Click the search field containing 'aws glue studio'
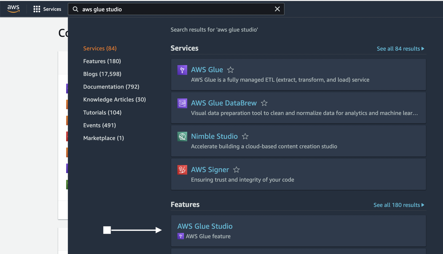This screenshot has width=443, height=254. [x=176, y=9]
